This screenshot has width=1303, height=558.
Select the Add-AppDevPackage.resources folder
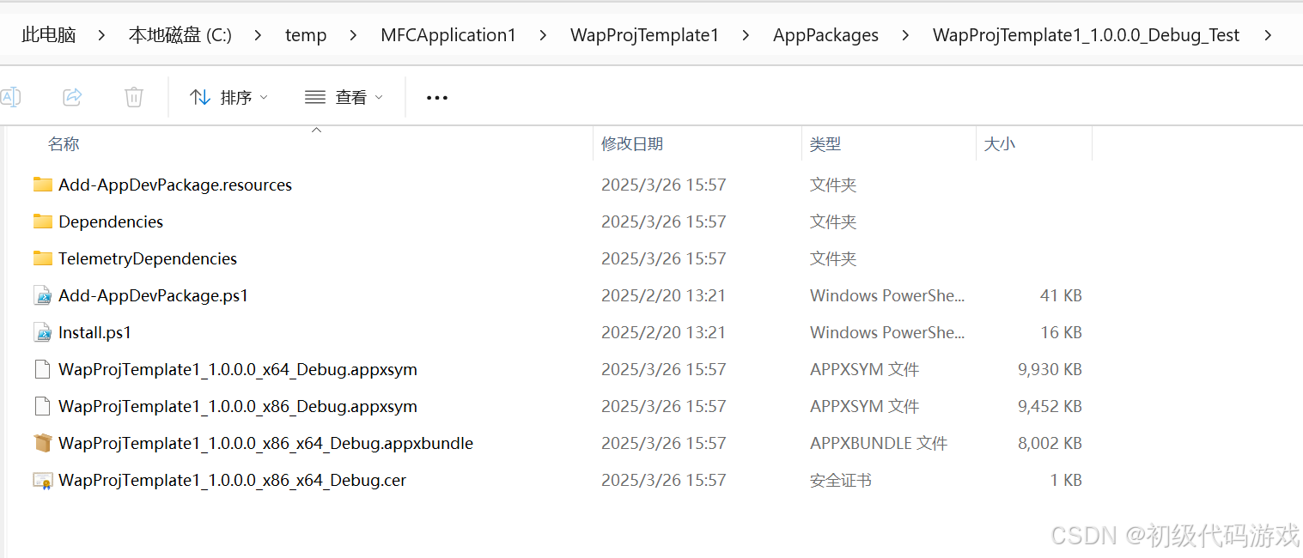pos(175,185)
